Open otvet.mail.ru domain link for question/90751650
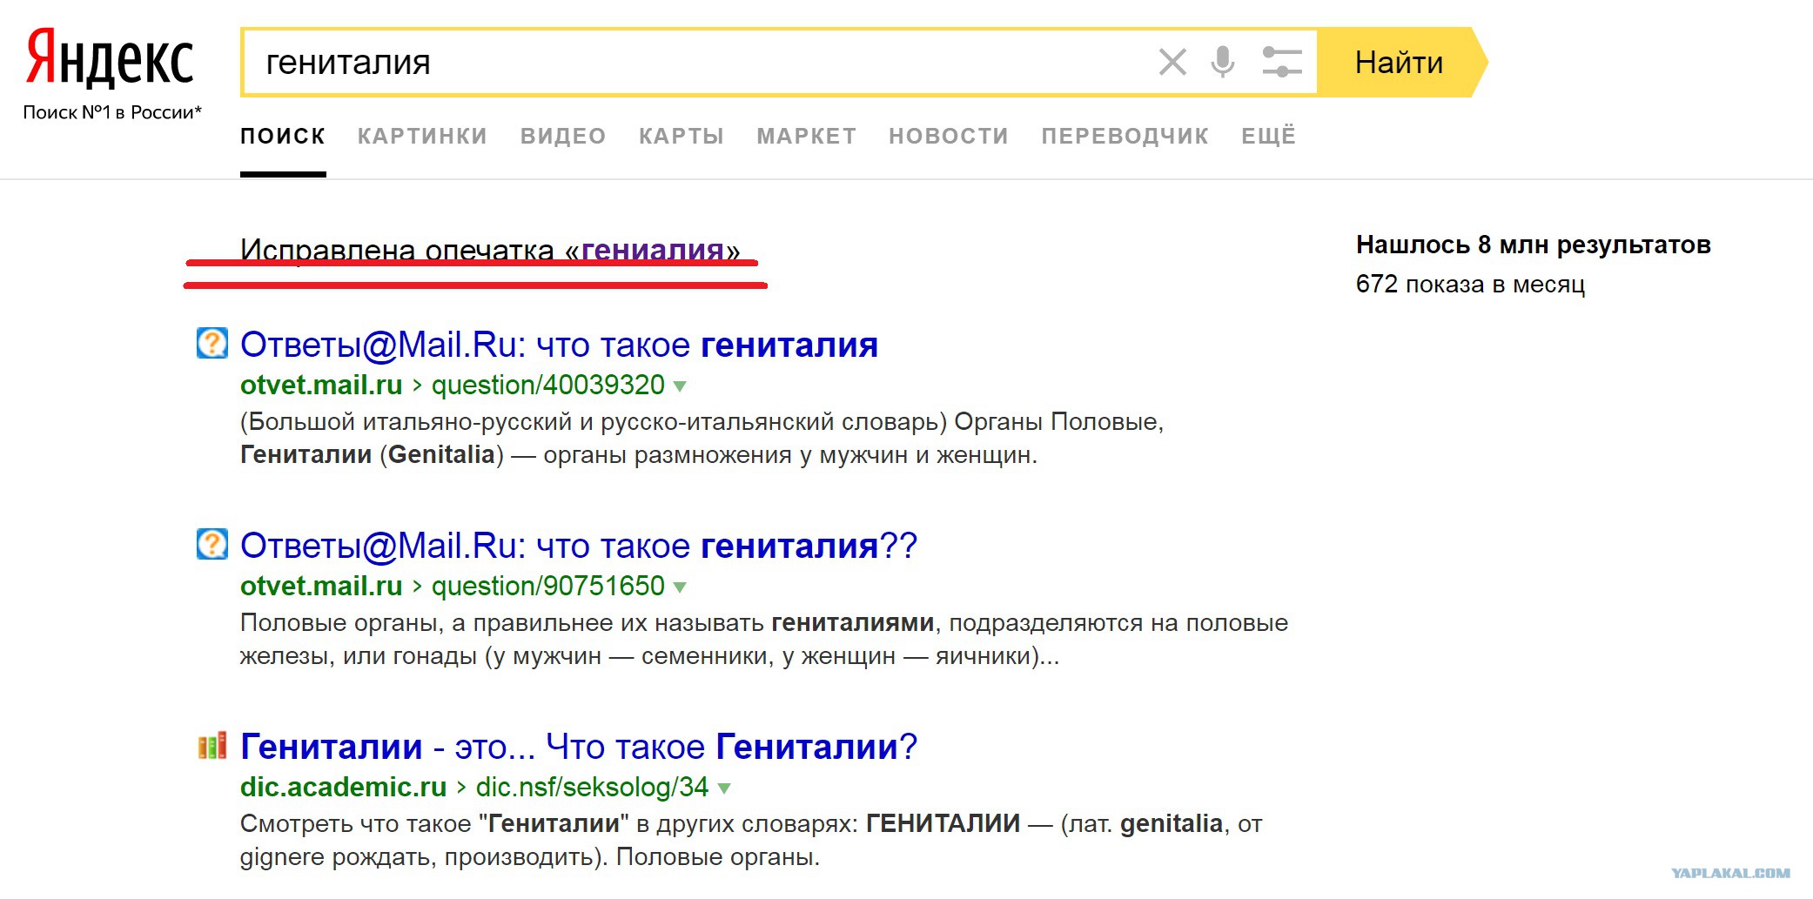Screen dimensions: 1813x899 coord(321,586)
